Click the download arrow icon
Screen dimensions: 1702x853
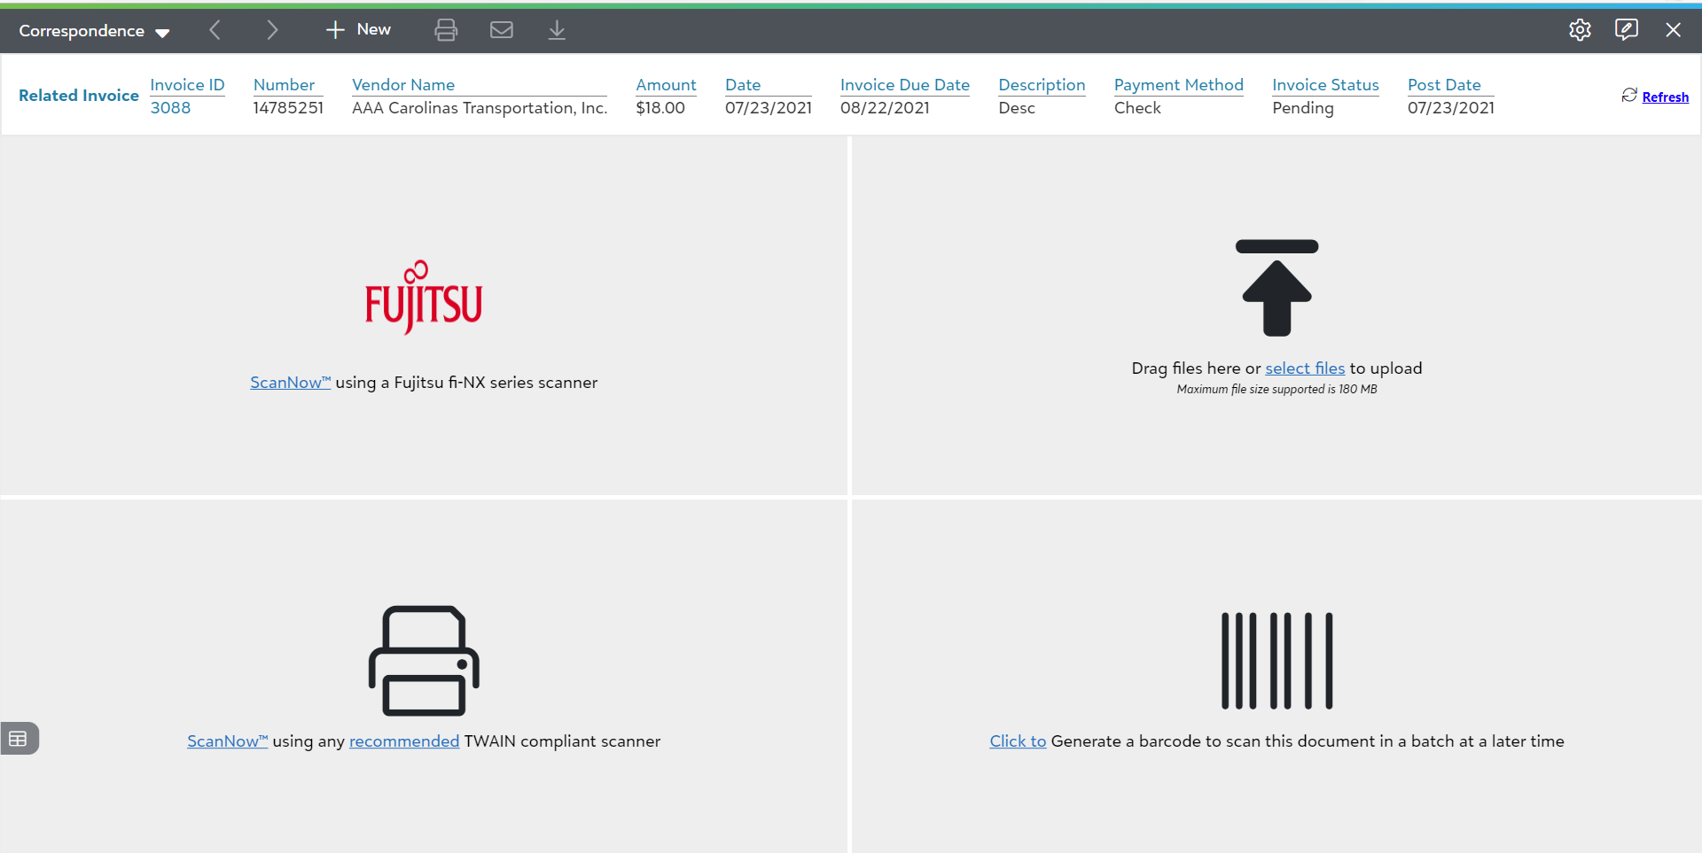[557, 30]
